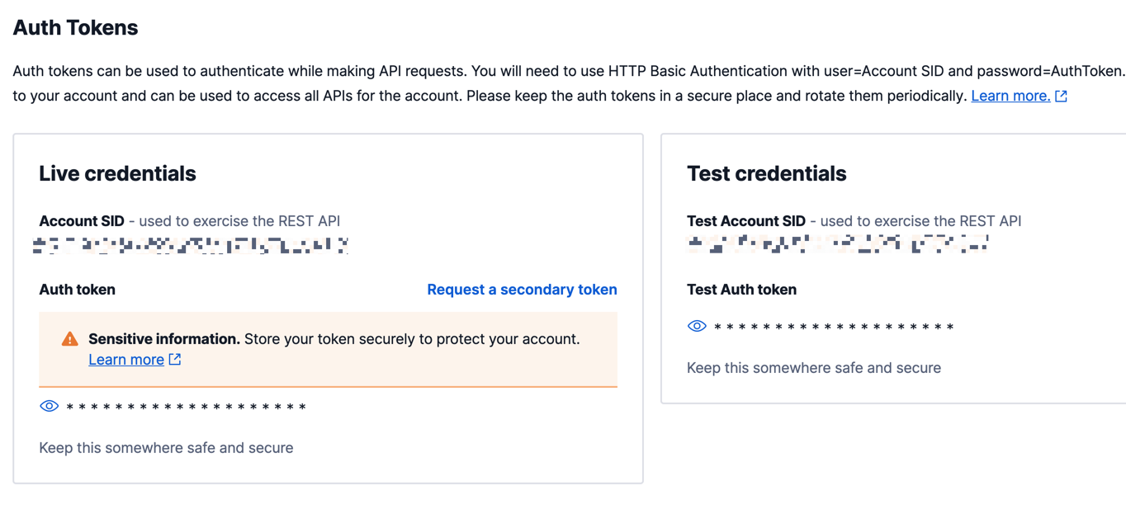Open Learn more link in the intro paragraph
The width and height of the screenshot is (1126, 505).
tap(1010, 96)
